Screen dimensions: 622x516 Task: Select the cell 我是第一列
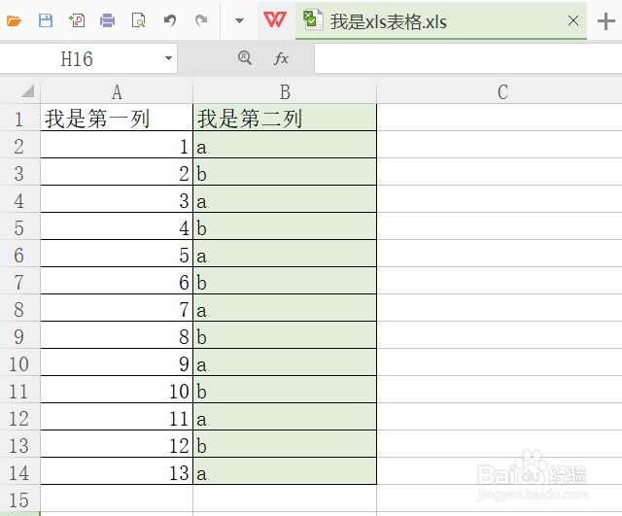117,118
